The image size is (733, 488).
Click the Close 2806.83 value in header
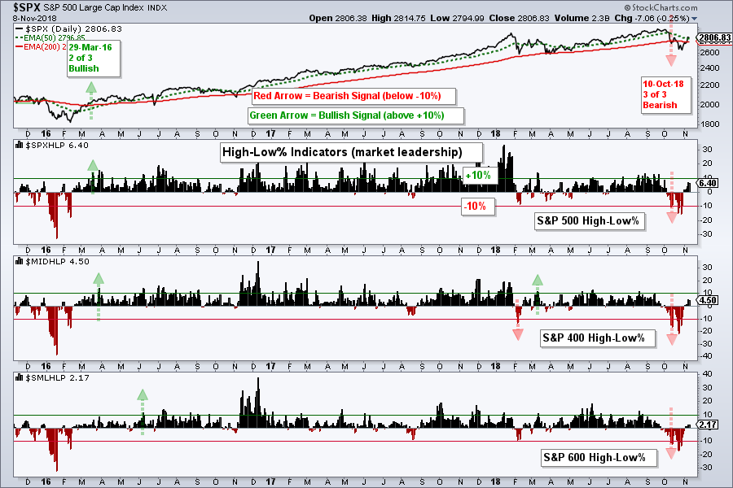click(x=520, y=18)
